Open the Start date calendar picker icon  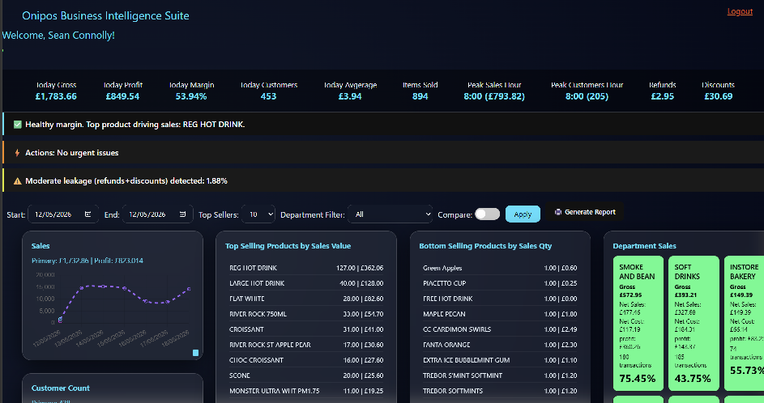pyautogui.click(x=87, y=214)
